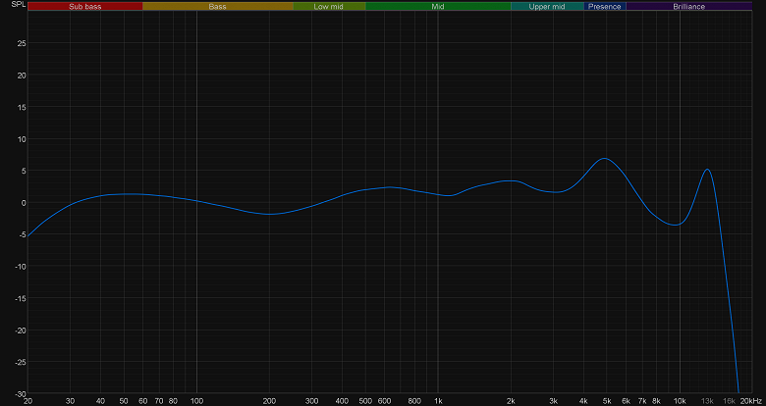Click the 5k label on the frequency axis
Viewport: 766px width, 406px height.
607,401
